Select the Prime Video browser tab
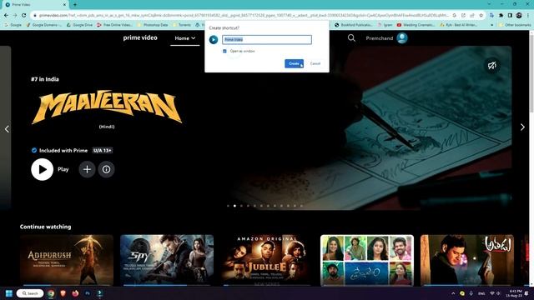Viewport: 534px width, 300px height. pos(34,5)
